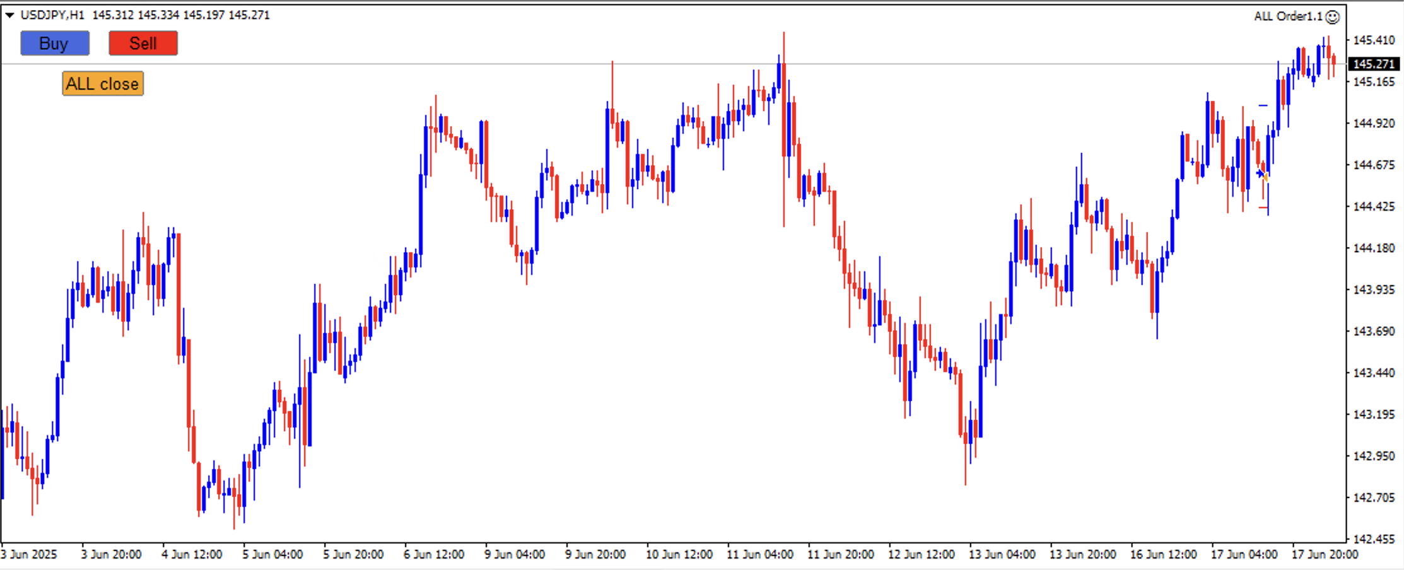The height and width of the screenshot is (570, 1404).
Task: Click the current price label 145.271
Action: 1374,64
